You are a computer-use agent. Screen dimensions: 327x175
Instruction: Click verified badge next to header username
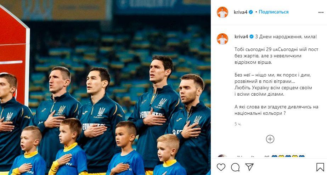(251, 12)
